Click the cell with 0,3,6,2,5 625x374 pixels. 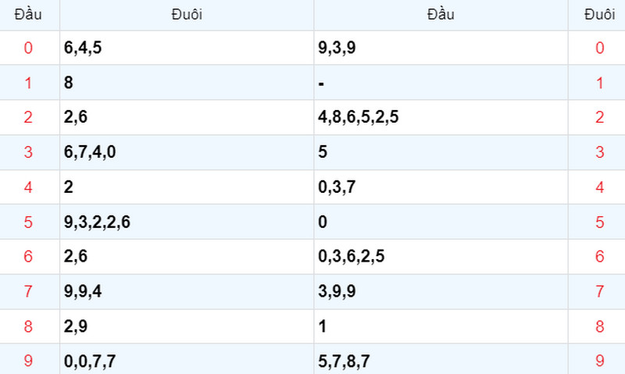[441, 257]
